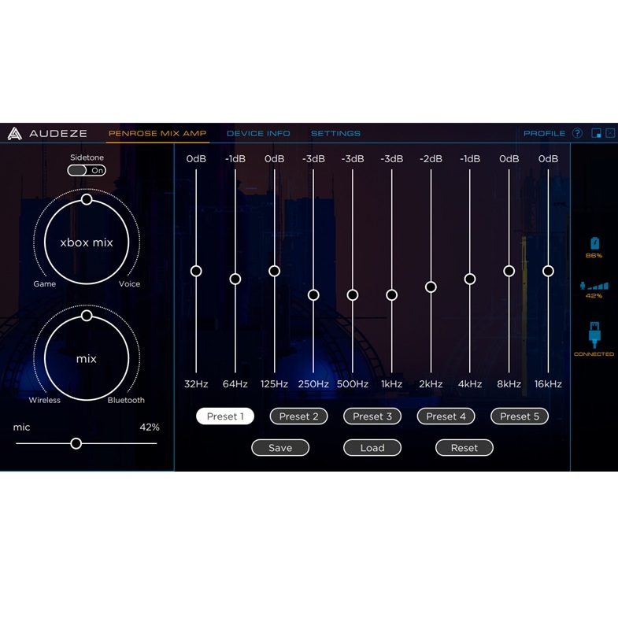Image resolution: width=618 pixels, height=618 pixels.
Task: Click the Reset button
Action: click(x=464, y=448)
